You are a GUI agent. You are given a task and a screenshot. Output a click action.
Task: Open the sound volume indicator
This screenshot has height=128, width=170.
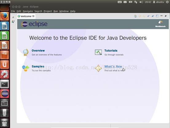point(141,2)
